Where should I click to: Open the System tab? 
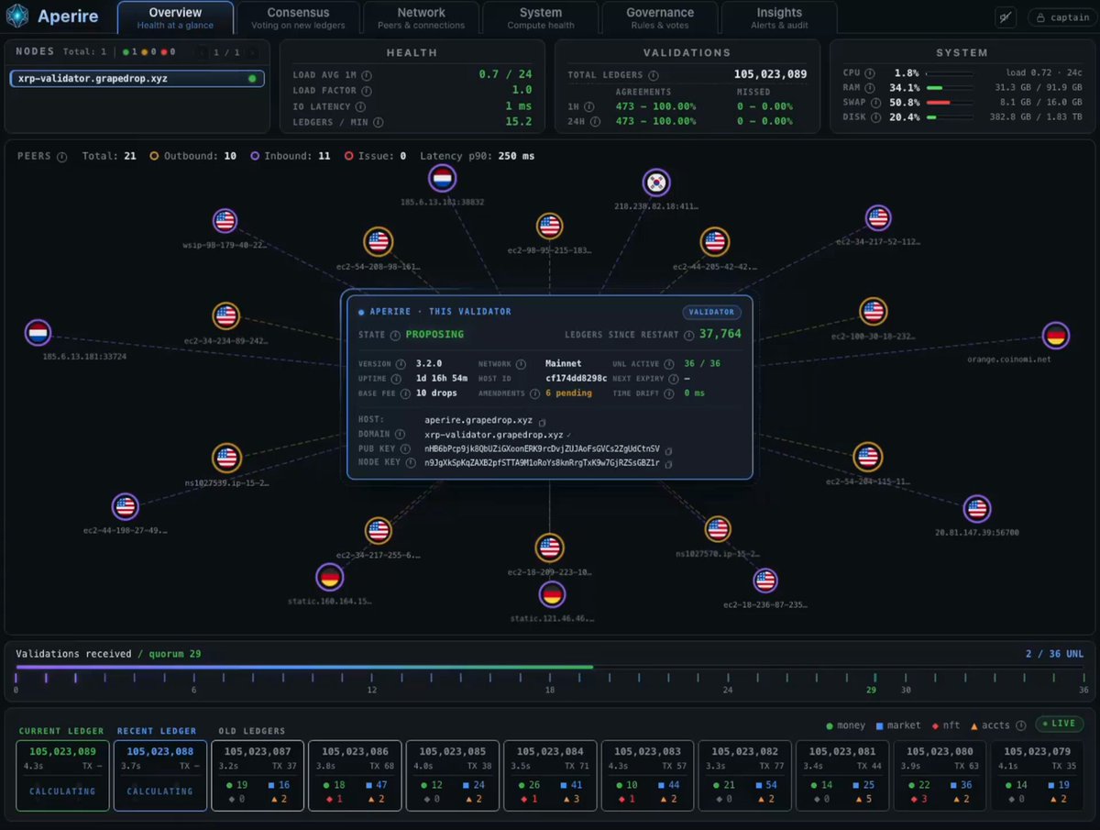(541, 17)
